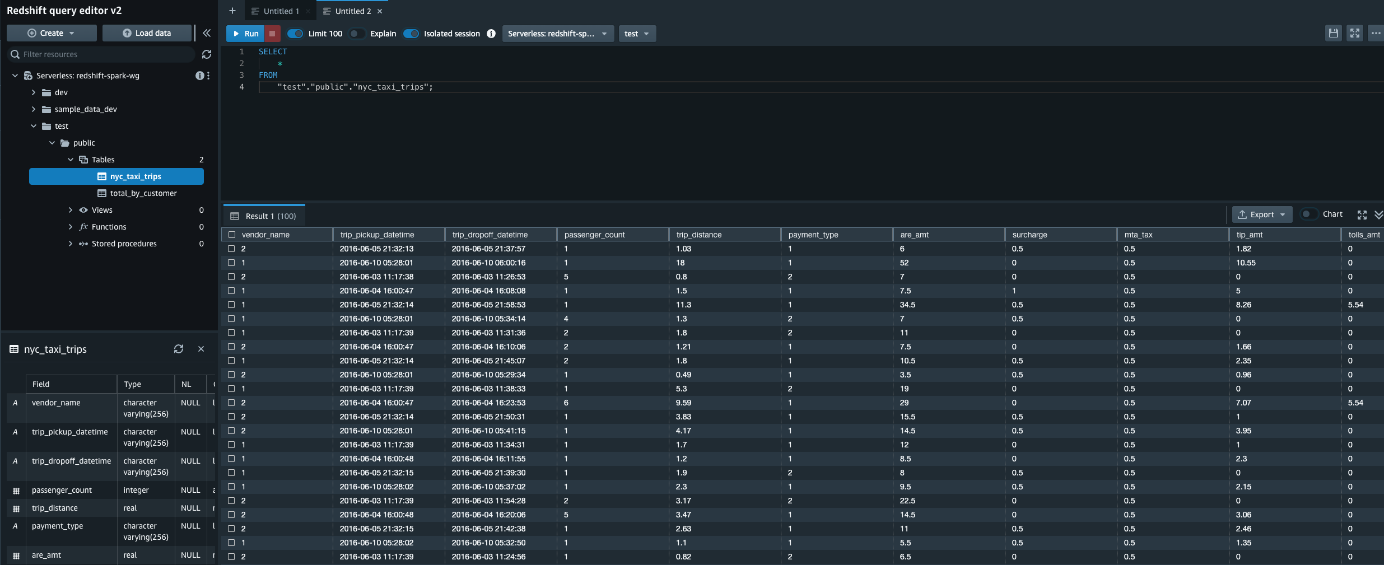The image size is (1384, 565).
Task: Add a new editor tab with plus
Action: pos(232,11)
